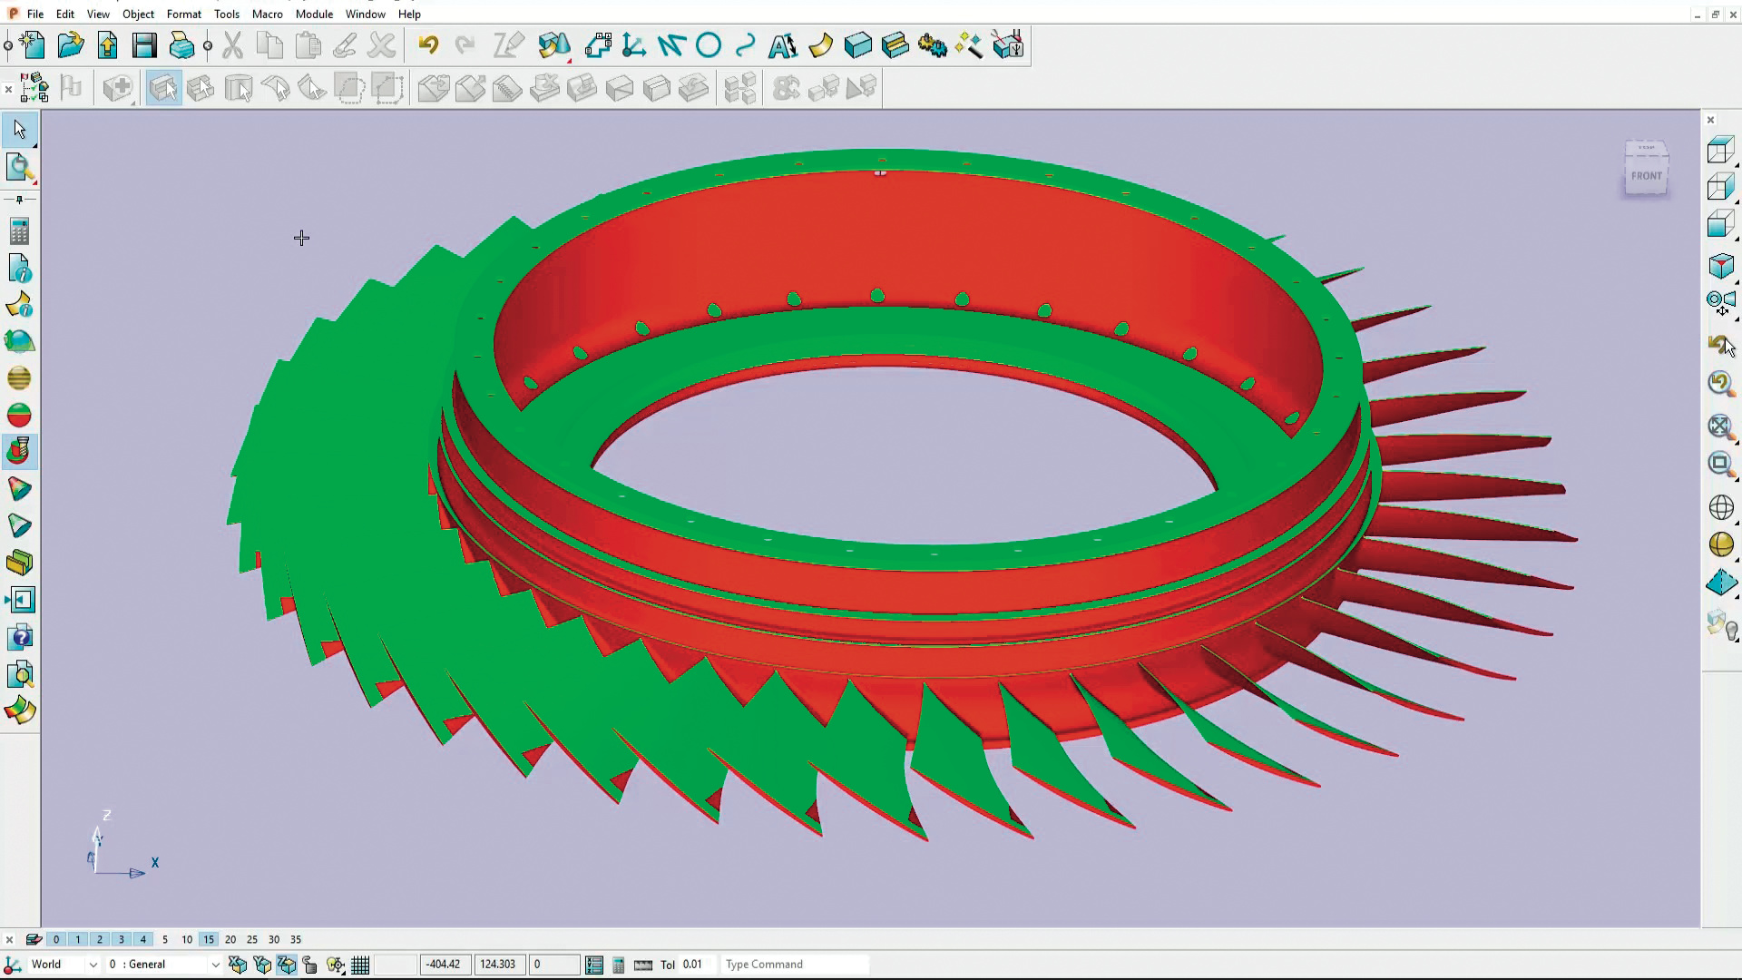Open the Module menu

coord(314,14)
